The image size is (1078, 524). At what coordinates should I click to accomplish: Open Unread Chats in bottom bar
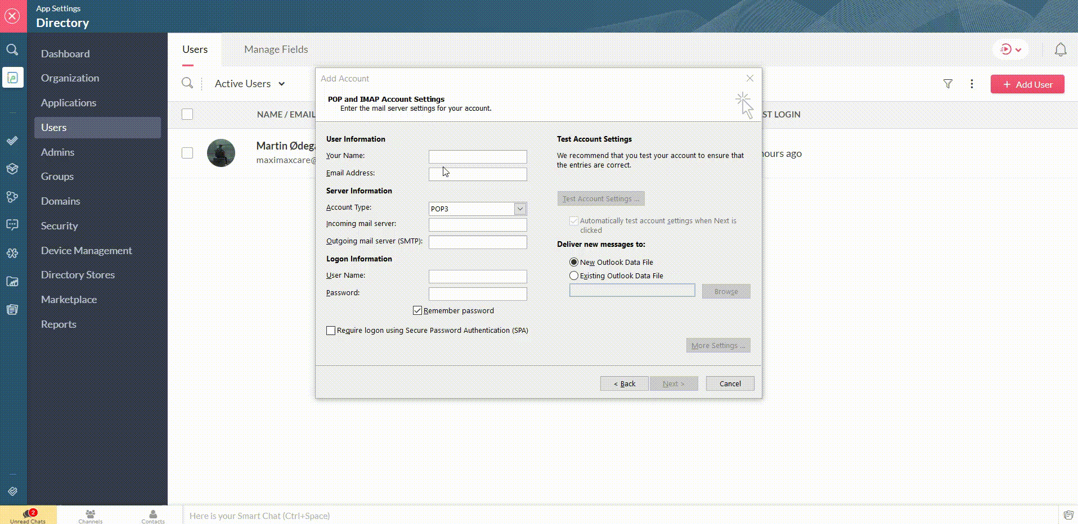[x=28, y=516]
